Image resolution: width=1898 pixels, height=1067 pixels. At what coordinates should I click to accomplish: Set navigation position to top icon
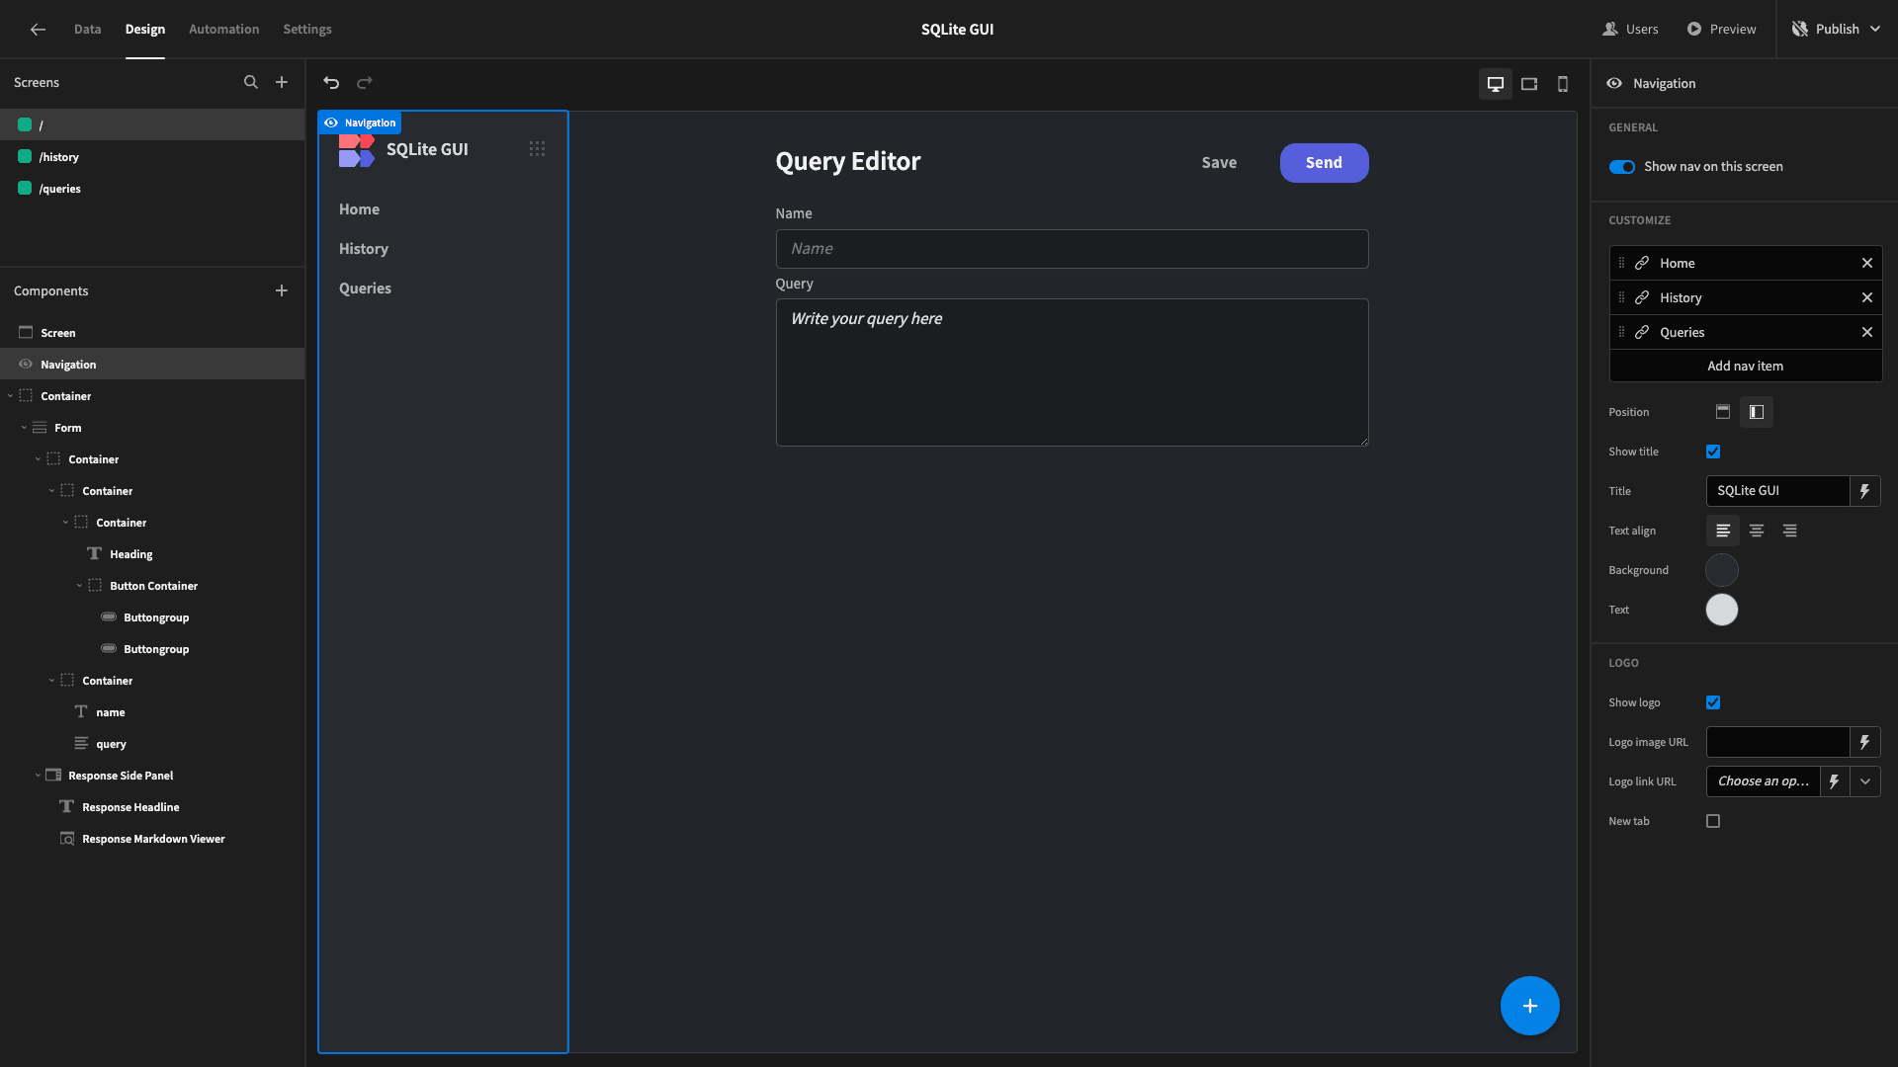tap(1723, 412)
